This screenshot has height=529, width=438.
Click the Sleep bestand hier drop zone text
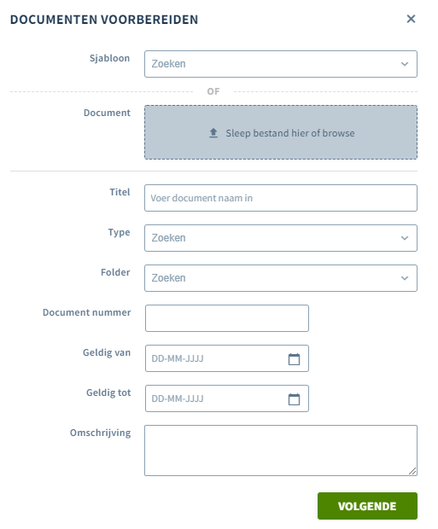tap(266, 133)
